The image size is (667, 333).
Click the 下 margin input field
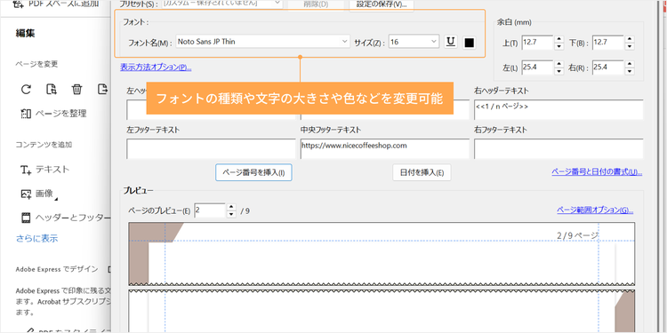click(607, 43)
